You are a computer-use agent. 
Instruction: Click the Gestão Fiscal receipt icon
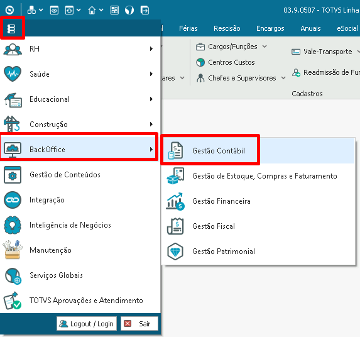click(x=175, y=226)
